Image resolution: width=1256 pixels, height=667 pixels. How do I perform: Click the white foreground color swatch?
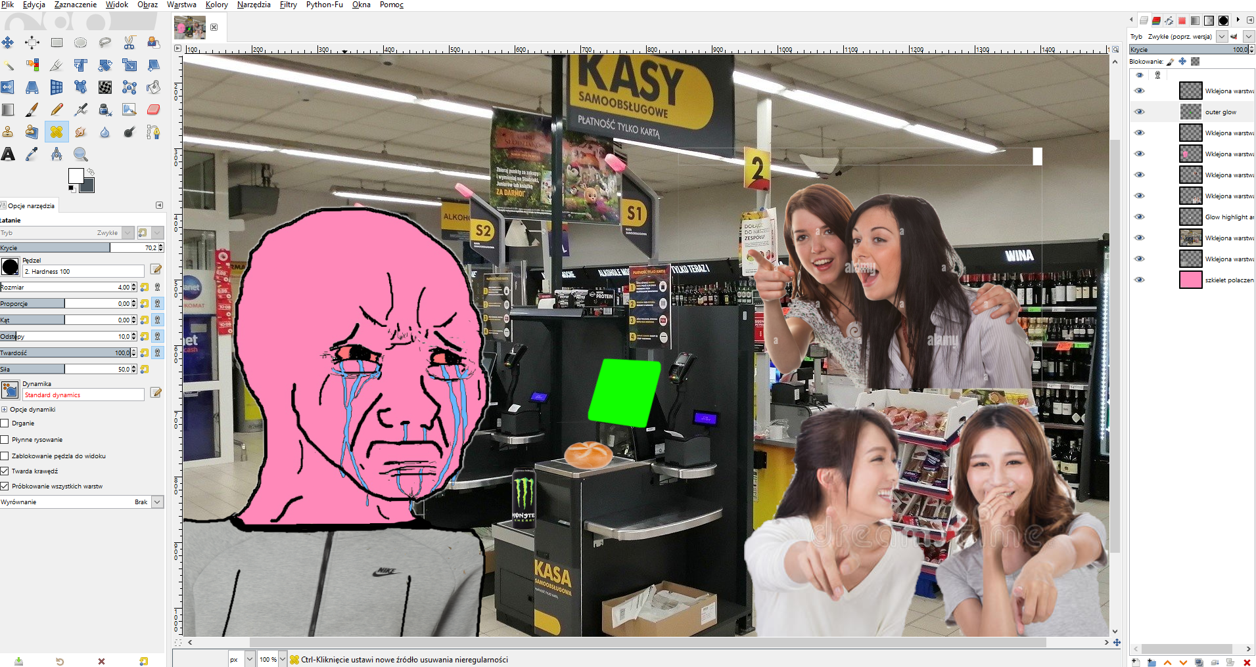pyautogui.click(x=76, y=175)
